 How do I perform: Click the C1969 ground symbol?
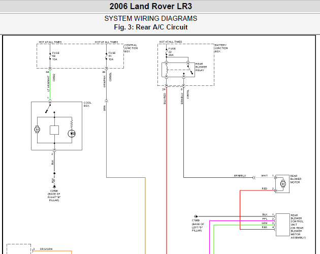pos(196,216)
